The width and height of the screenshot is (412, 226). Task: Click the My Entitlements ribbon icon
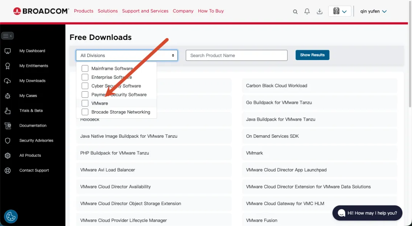(x=8, y=66)
